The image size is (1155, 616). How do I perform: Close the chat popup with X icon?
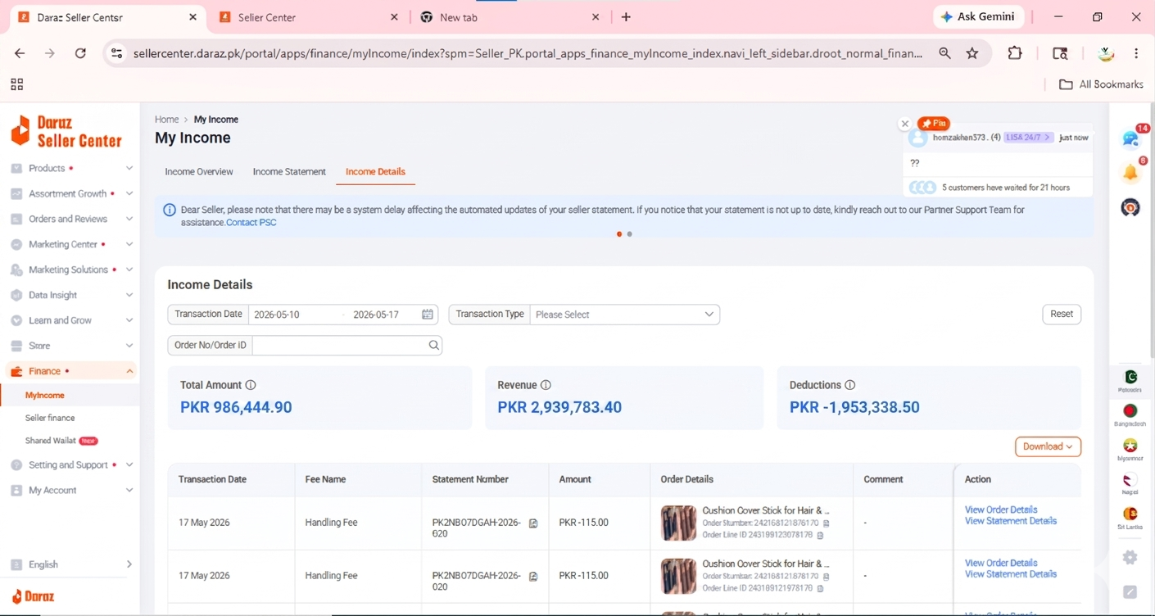click(x=904, y=124)
